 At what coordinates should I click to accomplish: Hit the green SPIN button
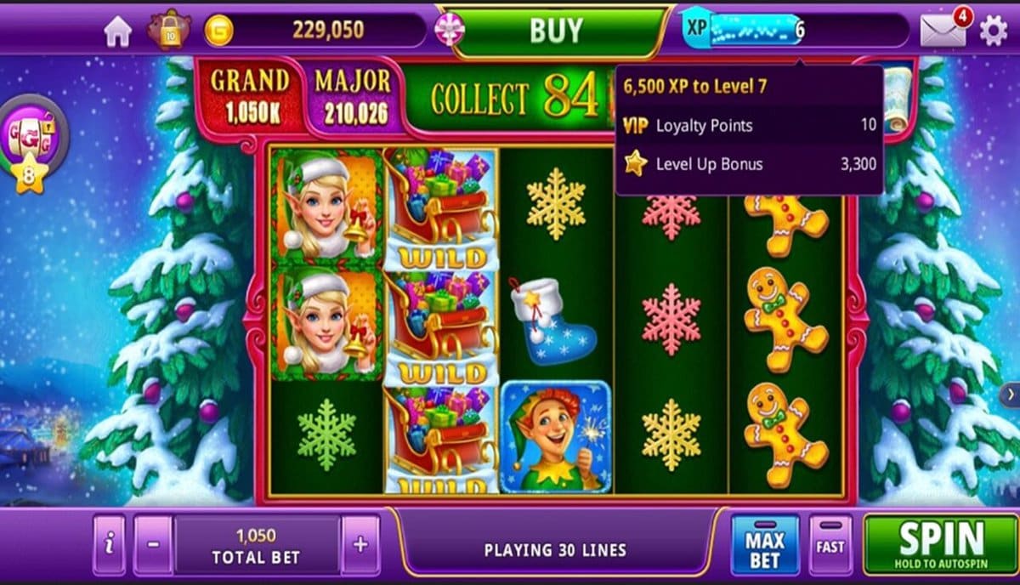tap(940, 544)
